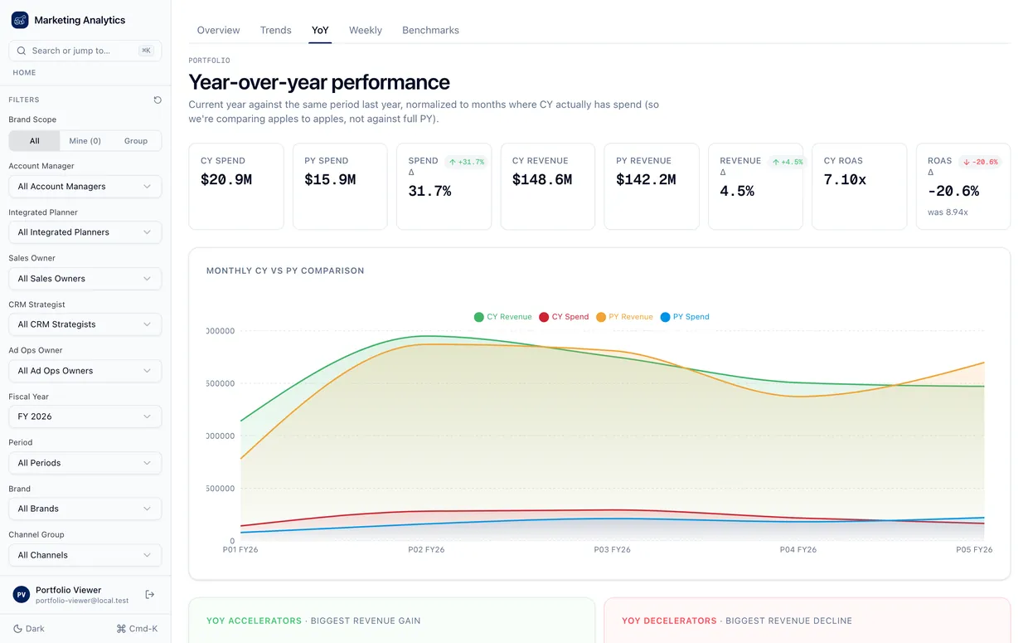This screenshot has width=1028, height=643.
Task: Open the All Brands dropdown
Action: coord(85,509)
